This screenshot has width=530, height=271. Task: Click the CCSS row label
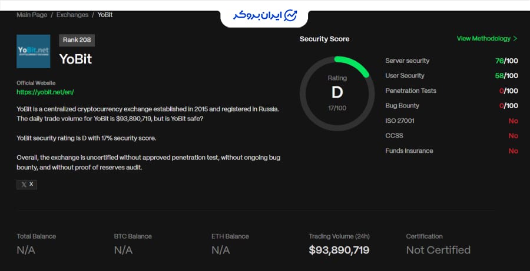tap(394, 136)
